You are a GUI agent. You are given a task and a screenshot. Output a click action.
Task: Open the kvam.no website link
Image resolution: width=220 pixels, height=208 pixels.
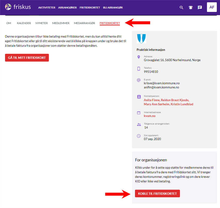point(150,116)
